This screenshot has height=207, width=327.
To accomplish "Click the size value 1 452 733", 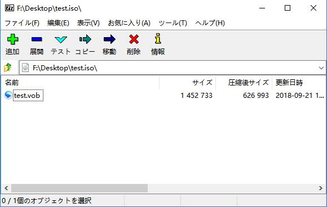I will 196,96.
